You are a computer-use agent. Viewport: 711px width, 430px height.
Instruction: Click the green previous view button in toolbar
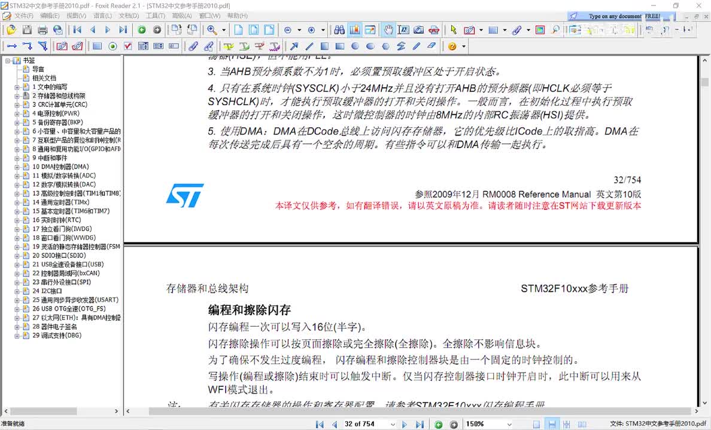142,30
